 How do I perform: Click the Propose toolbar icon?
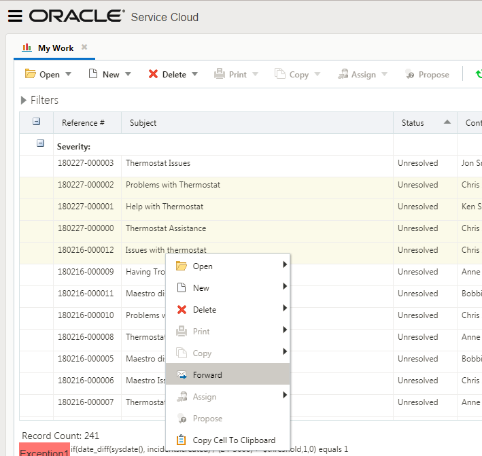click(410, 74)
